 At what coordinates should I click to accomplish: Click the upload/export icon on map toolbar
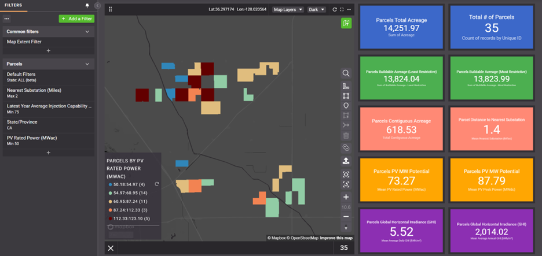346,161
